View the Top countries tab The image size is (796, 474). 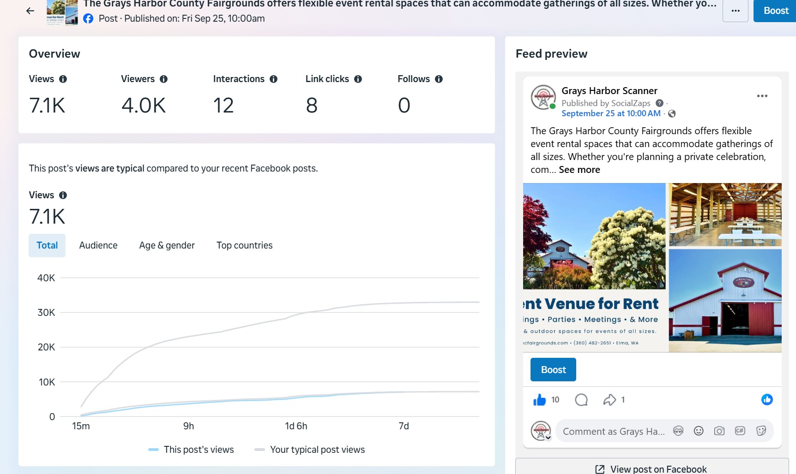(x=245, y=245)
